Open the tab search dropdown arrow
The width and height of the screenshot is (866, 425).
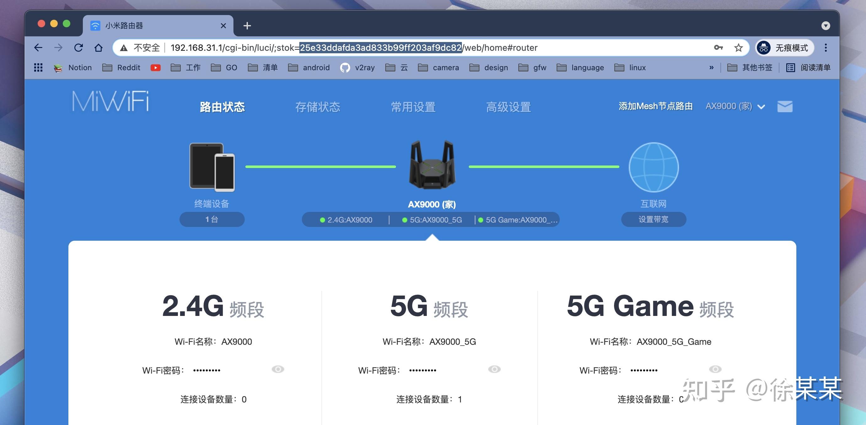[x=826, y=25]
